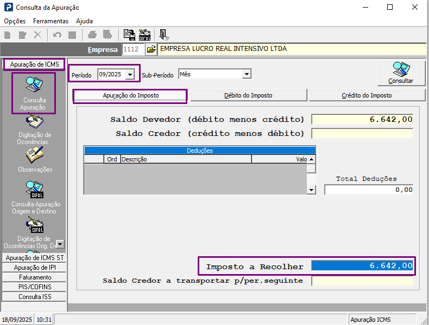The width and height of the screenshot is (429, 325).
Task: Click the Período field showing 09/2025
Action: point(112,75)
